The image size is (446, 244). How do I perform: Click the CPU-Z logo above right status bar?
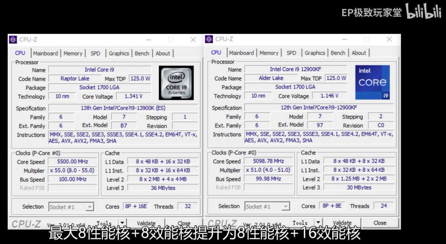222,223
